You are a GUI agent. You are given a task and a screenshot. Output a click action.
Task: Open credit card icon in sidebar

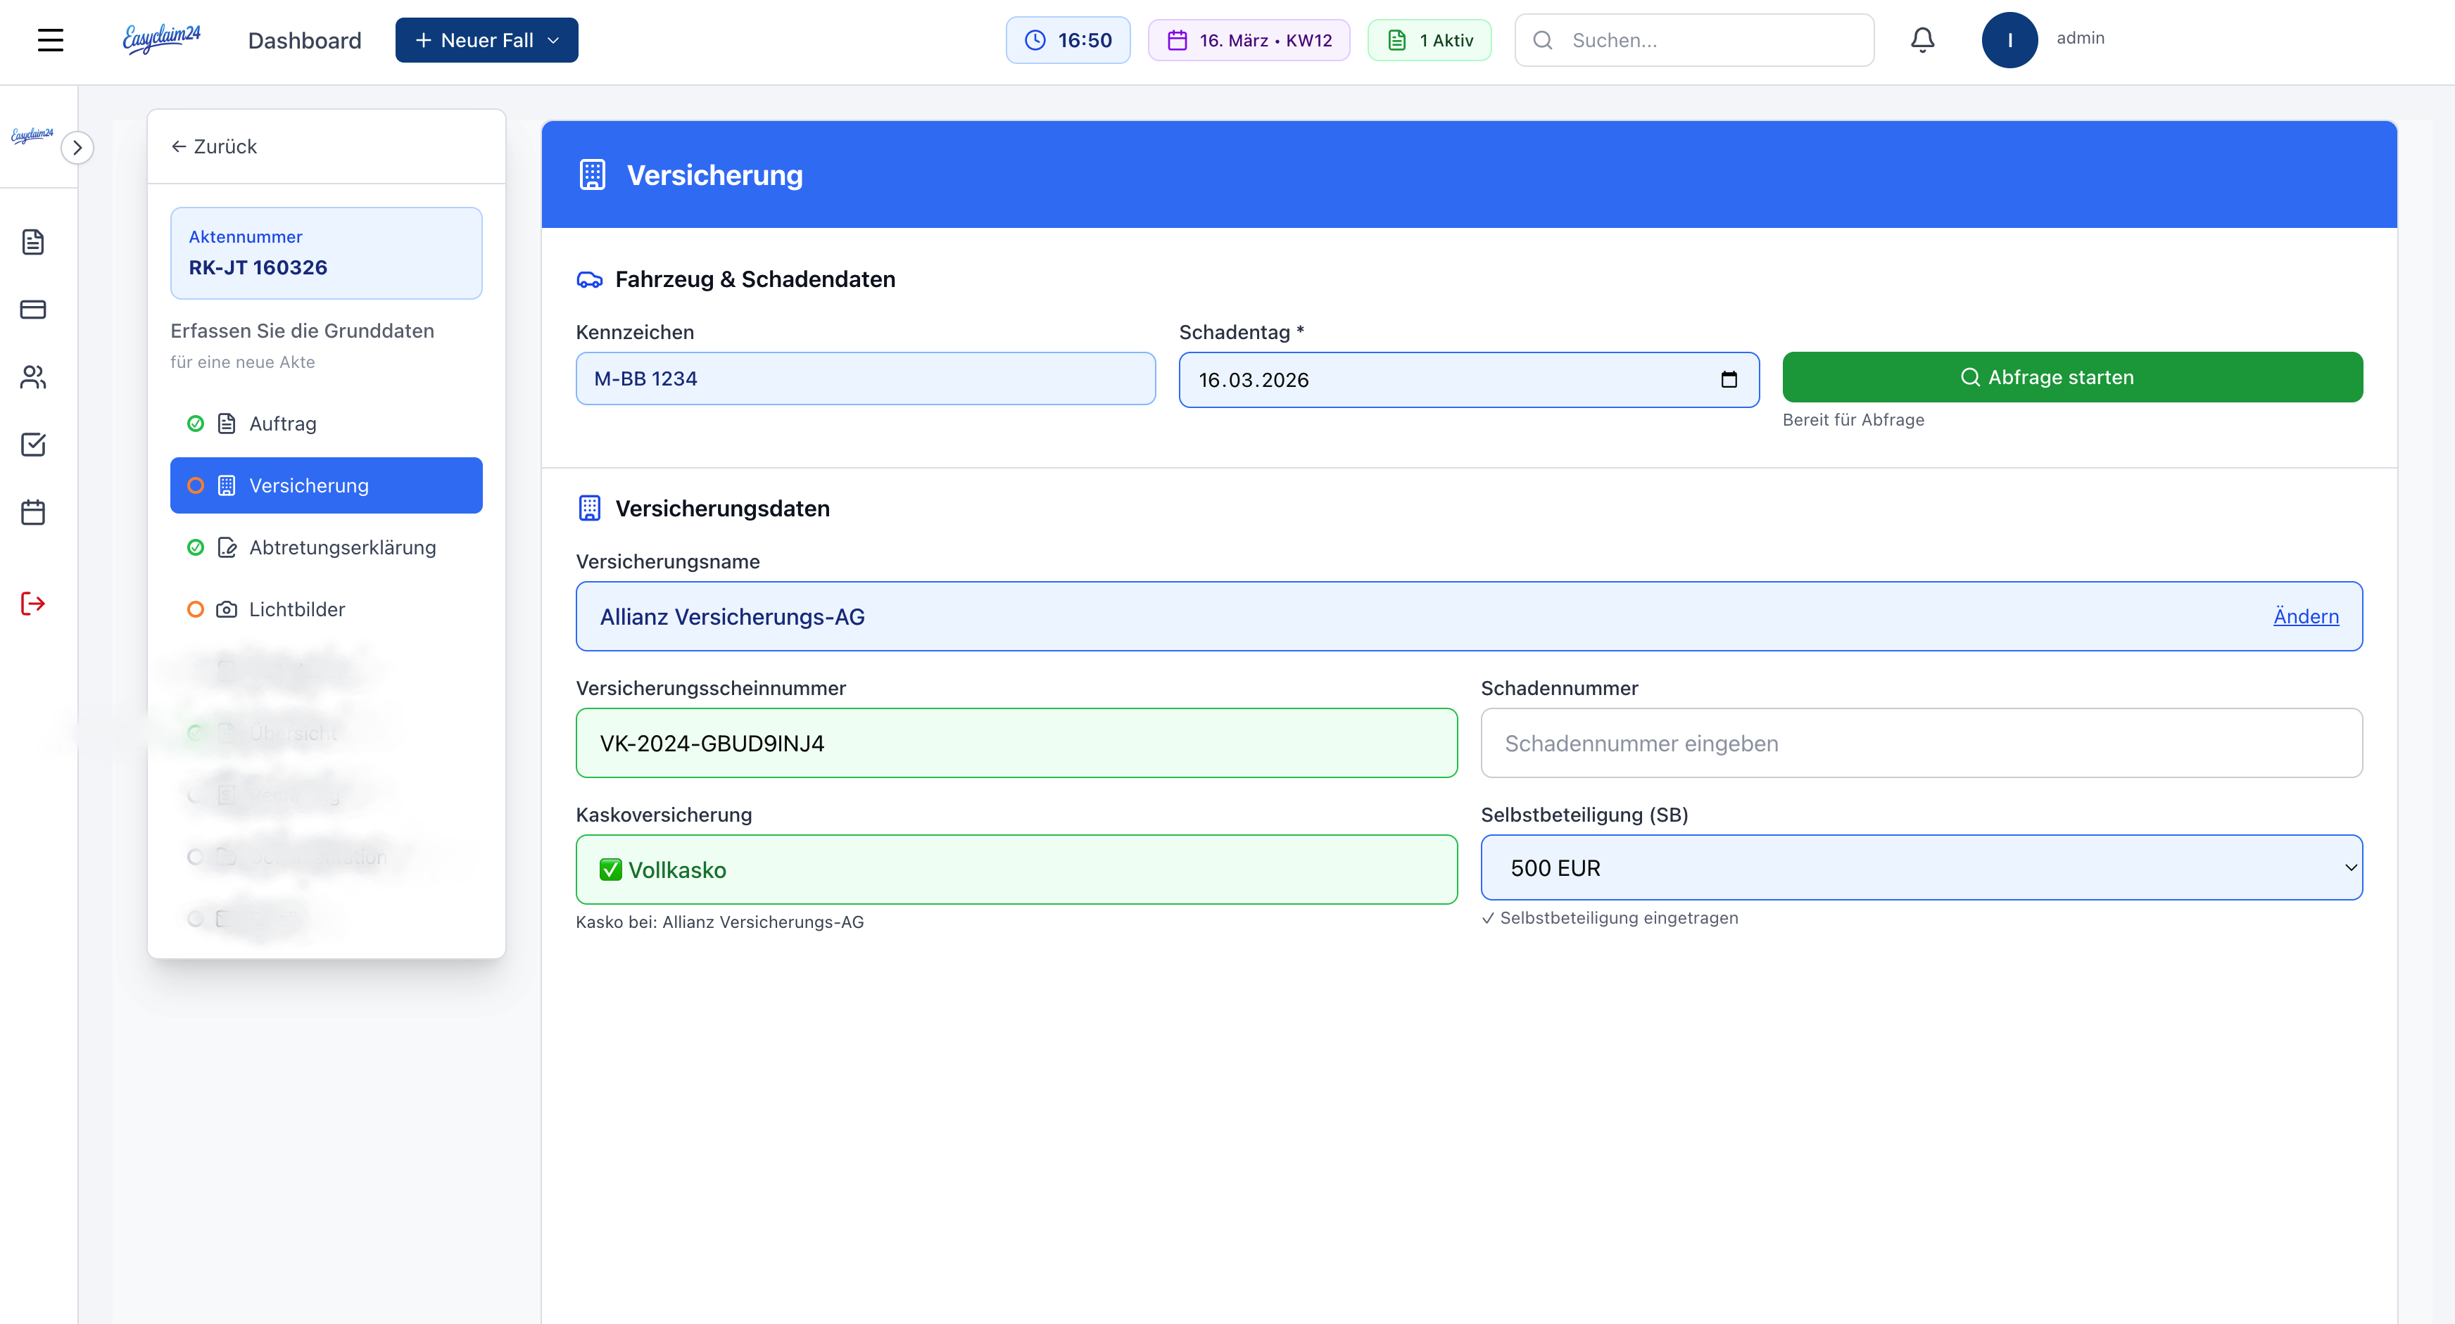33,310
